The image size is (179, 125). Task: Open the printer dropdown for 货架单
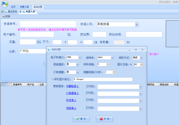click(x=141, y=108)
